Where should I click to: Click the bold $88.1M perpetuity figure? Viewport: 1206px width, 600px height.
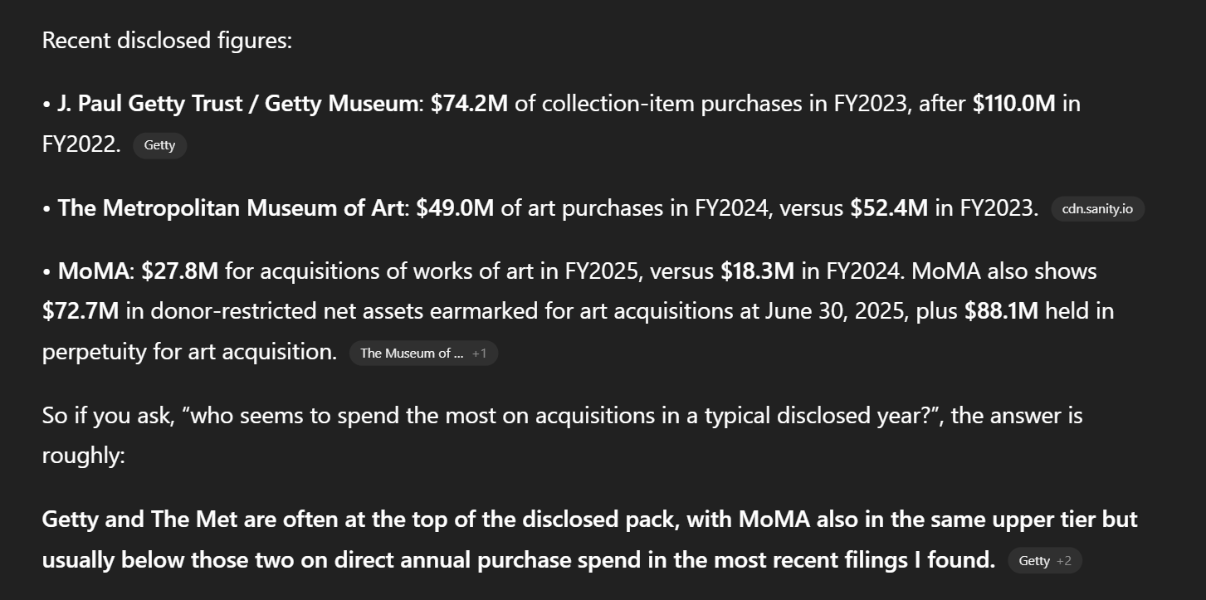coord(1001,311)
